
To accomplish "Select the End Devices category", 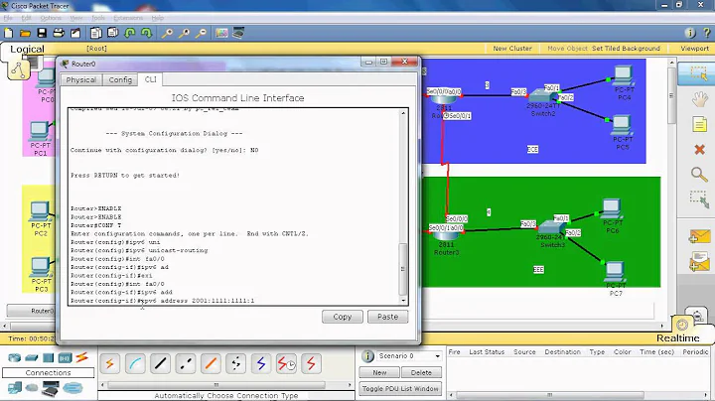I will click(15, 388).
